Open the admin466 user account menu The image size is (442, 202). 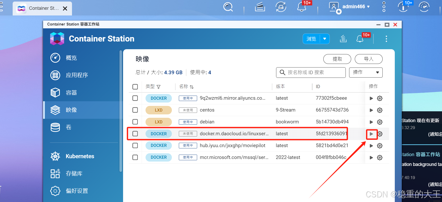coord(350,7)
